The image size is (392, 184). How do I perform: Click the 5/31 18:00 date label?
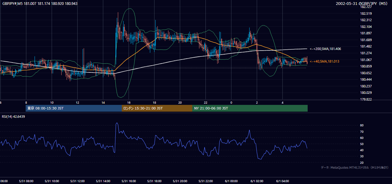154,181
